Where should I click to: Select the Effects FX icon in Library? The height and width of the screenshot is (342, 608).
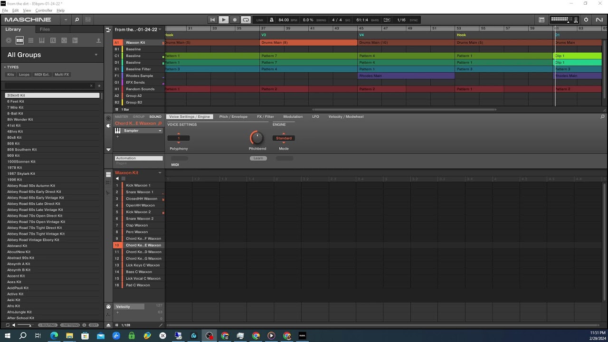53,40
